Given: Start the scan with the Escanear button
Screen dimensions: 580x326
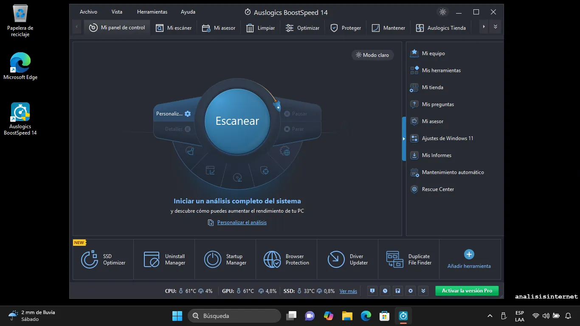Looking at the screenshot, I should click(237, 121).
